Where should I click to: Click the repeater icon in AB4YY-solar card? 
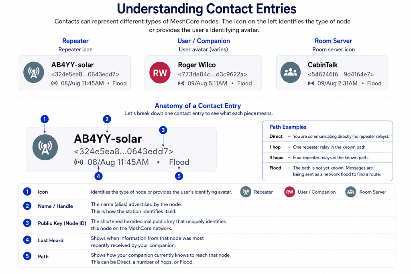(34, 72)
